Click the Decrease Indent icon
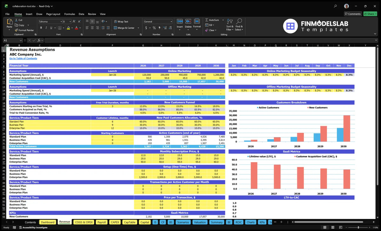The height and width of the screenshot is (231, 381). [103, 28]
